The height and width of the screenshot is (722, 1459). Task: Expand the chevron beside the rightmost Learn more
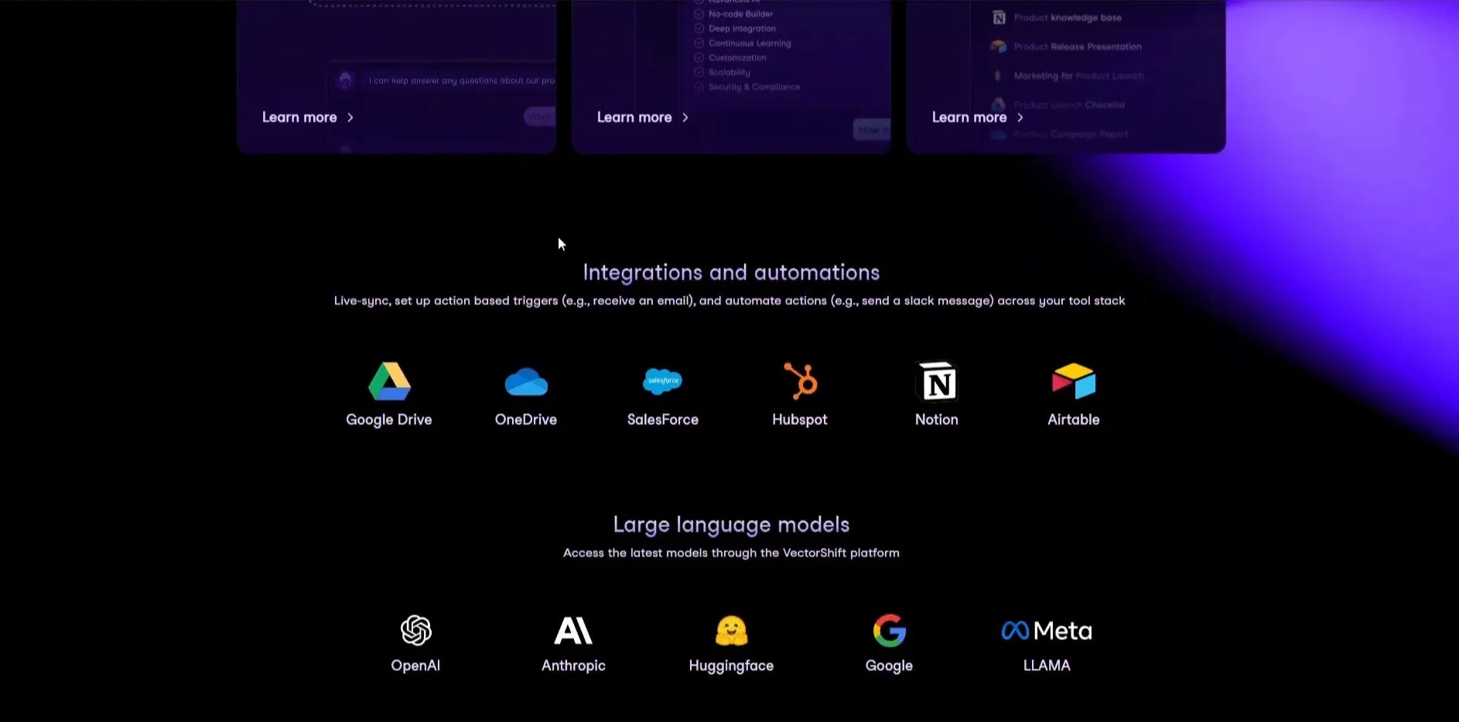coord(1020,117)
